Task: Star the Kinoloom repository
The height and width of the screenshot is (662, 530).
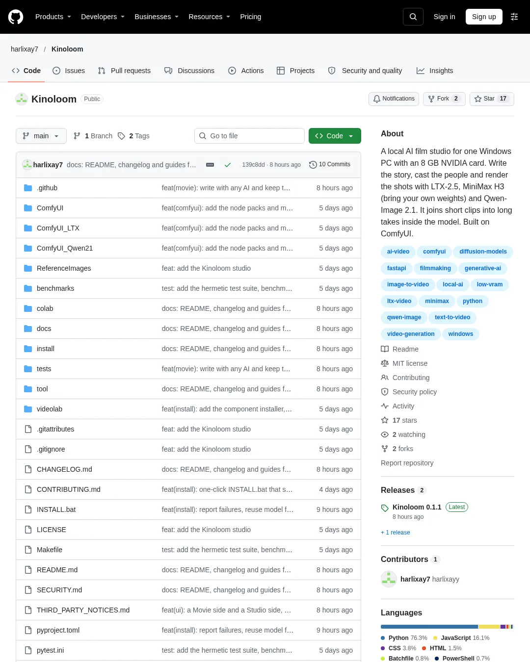Action: 492,99
